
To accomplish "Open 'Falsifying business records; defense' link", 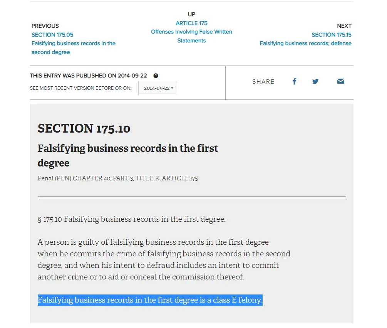I will pos(305,43).
